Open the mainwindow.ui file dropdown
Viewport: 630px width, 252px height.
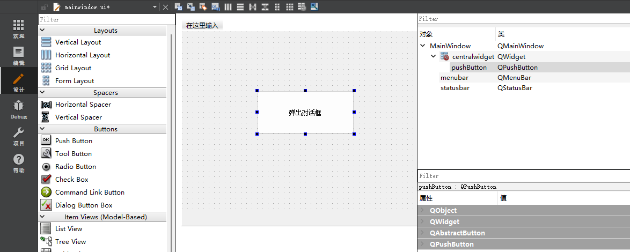(x=155, y=7)
